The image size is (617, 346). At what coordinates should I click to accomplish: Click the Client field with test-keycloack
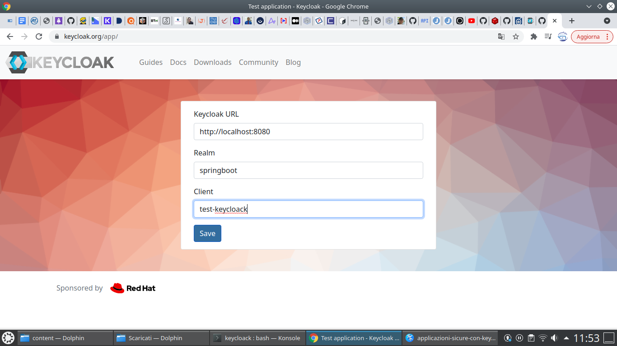coord(308,209)
